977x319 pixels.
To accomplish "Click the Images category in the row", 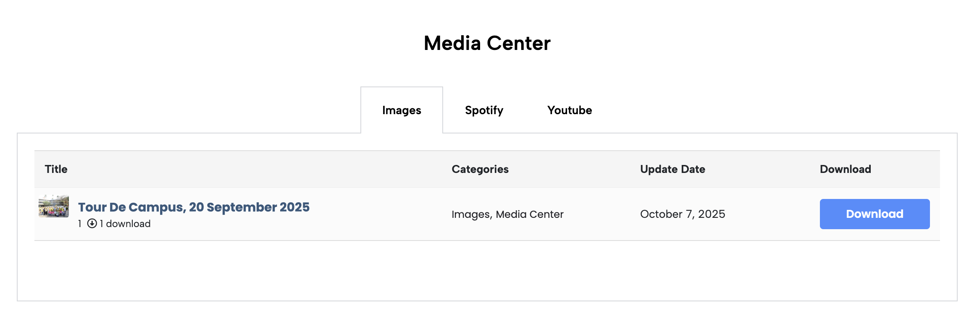I will click(471, 214).
